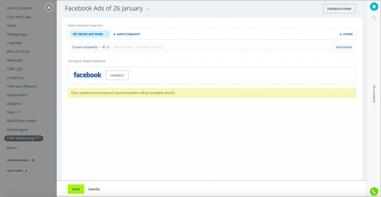Click the No contacts side panel label
The width and height of the screenshot is (381, 197).
(374, 94)
